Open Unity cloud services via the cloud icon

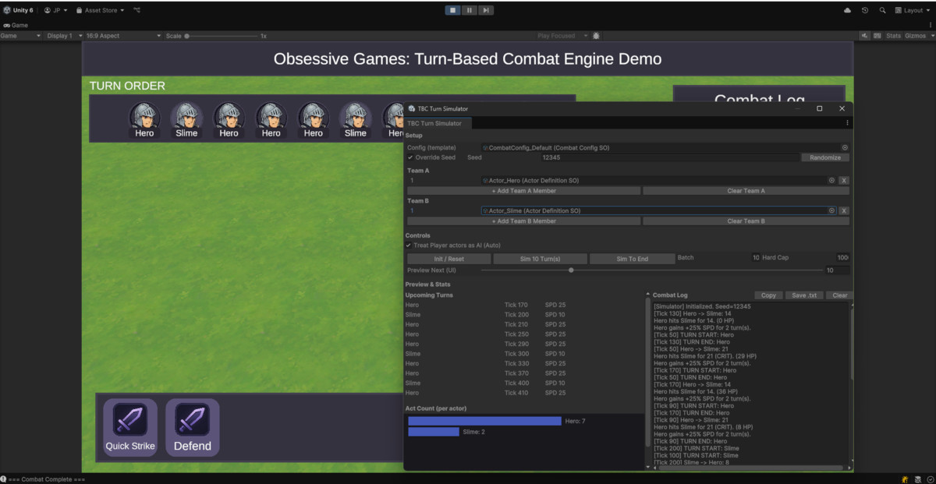[x=848, y=10]
